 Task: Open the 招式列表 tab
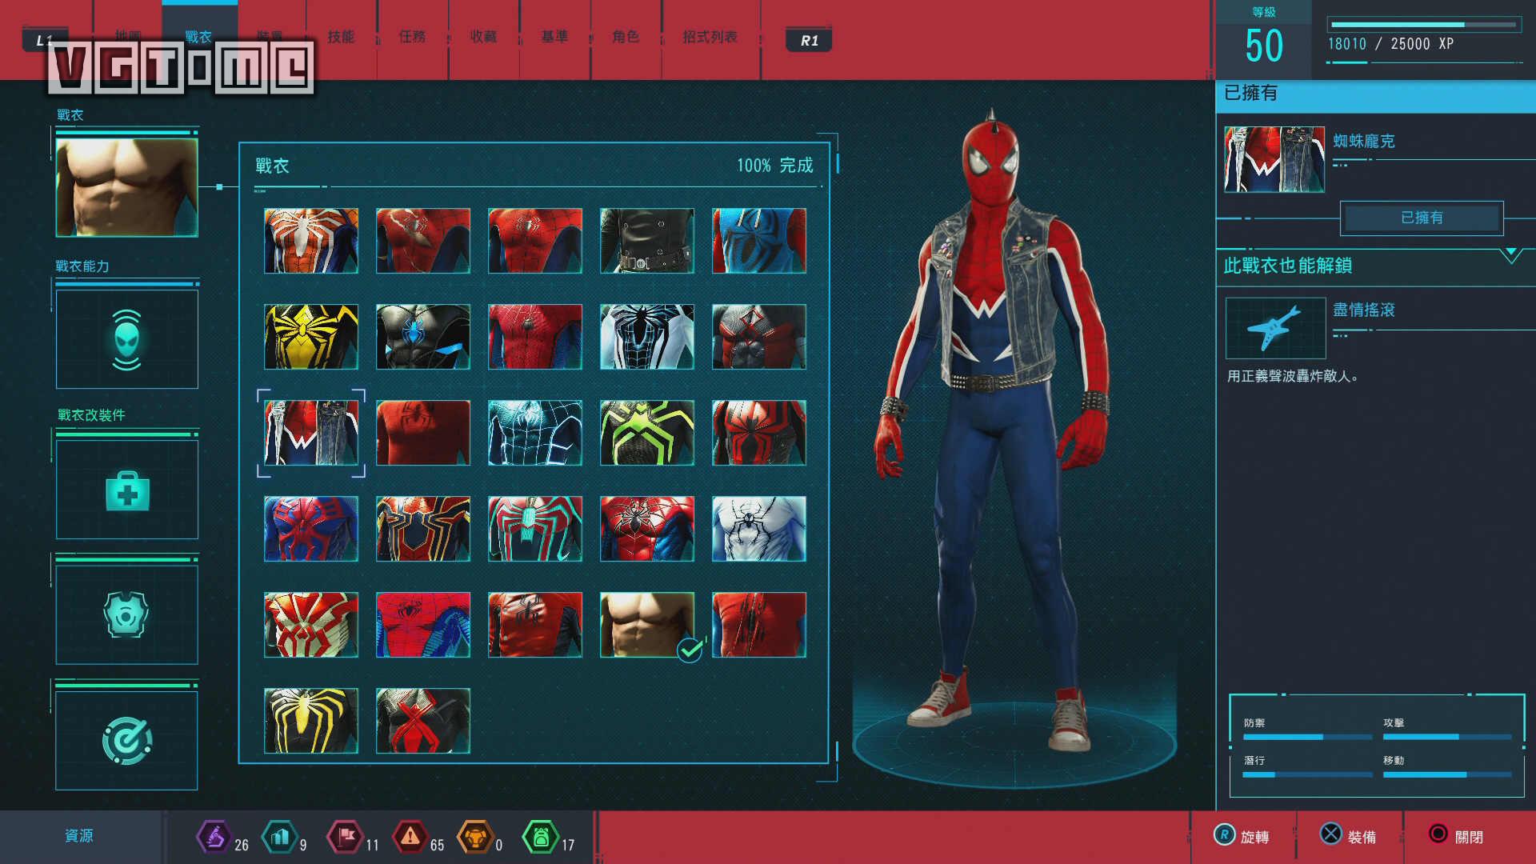[x=710, y=37]
